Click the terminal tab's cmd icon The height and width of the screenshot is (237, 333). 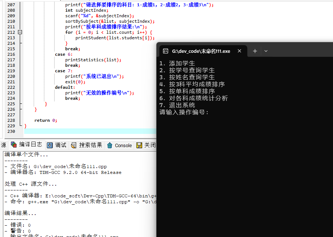(166, 51)
